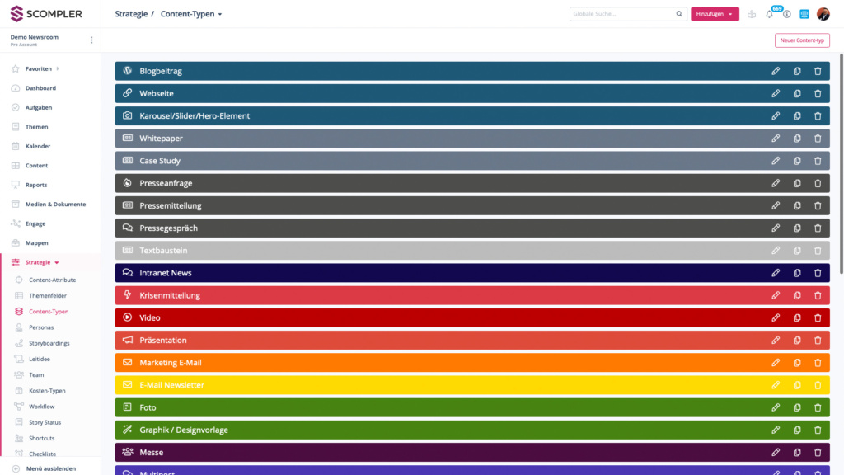Duplicate the Whitepaper content type
The width and height of the screenshot is (844, 475).
(x=796, y=139)
